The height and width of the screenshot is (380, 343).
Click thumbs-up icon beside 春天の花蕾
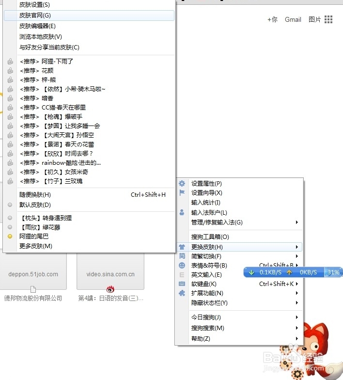click(x=10, y=144)
